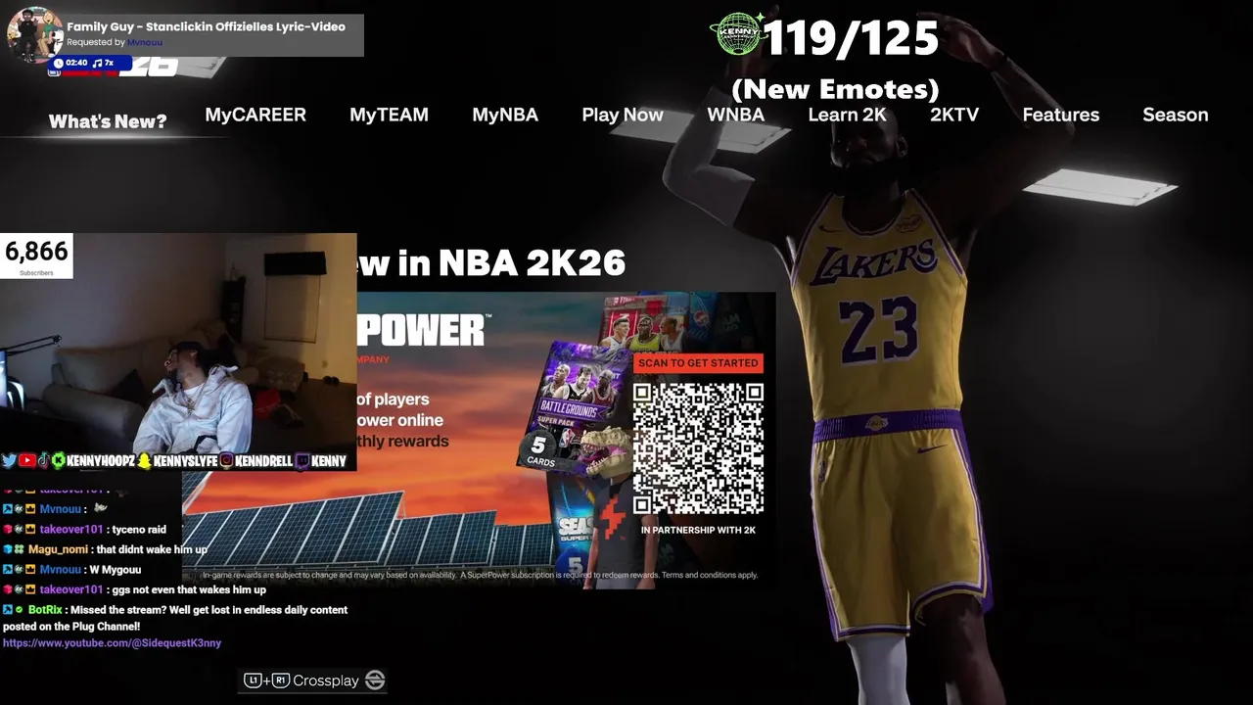This screenshot has width=1253, height=705.
Task: Click the QR code on the promo
Action: click(698, 448)
